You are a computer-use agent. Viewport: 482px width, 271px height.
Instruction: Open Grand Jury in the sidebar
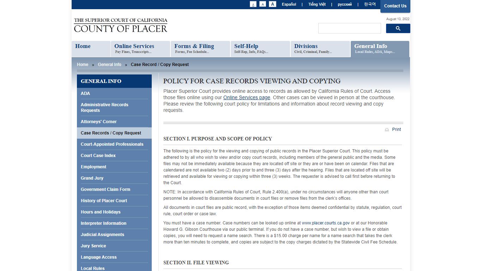(114, 178)
